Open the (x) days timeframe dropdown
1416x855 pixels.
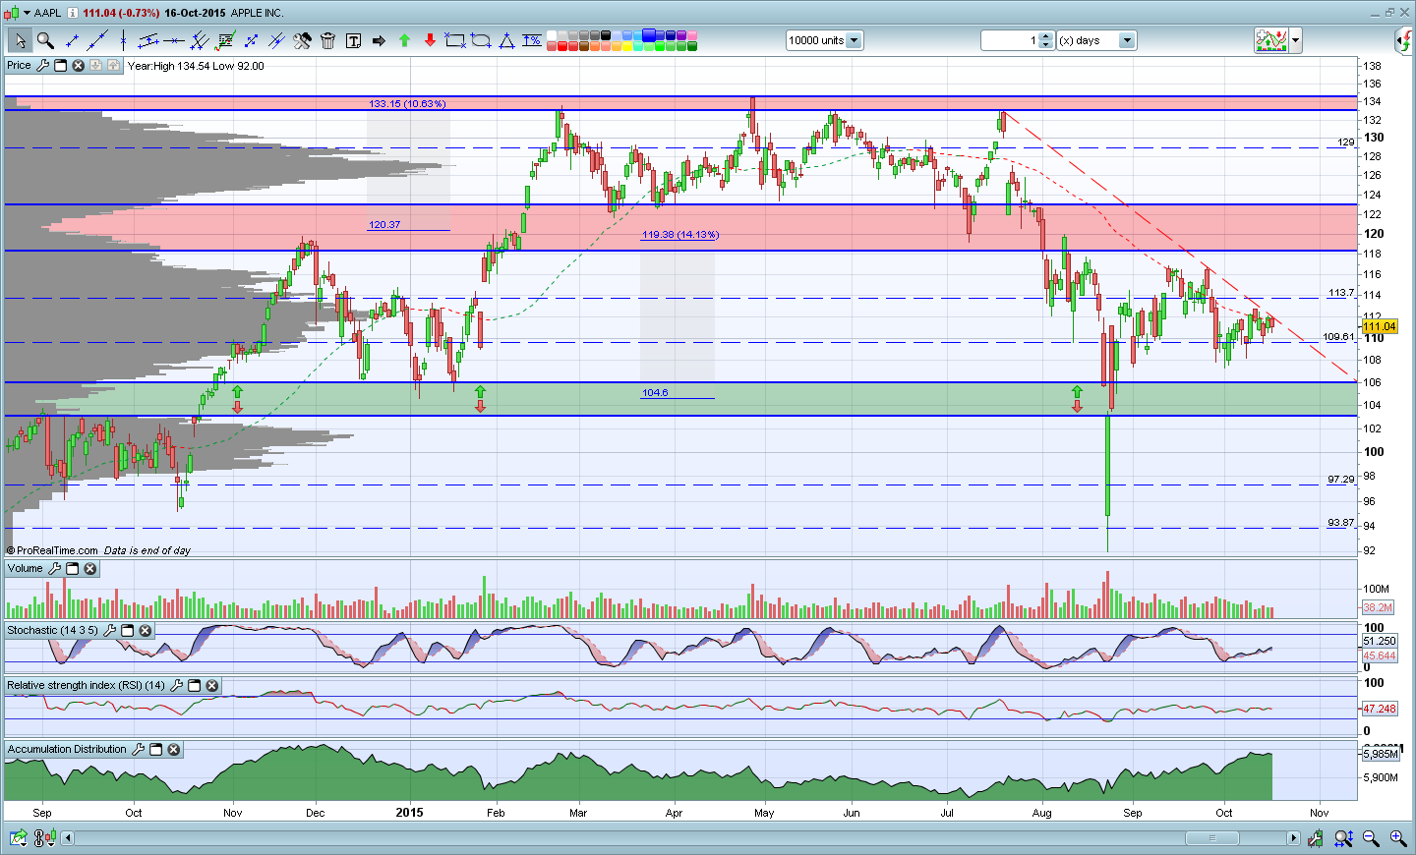coord(1127,40)
